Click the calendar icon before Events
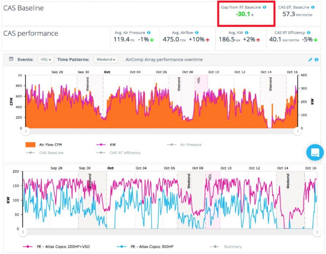This screenshot has height=254, width=326. (x=11, y=59)
